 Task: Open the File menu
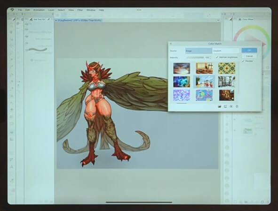(x=20, y=10)
